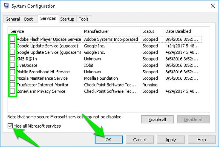Tick the Google Update Service (gupdatem) checkbox
This screenshot has height=147, width=219.
(x=12, y=52)
